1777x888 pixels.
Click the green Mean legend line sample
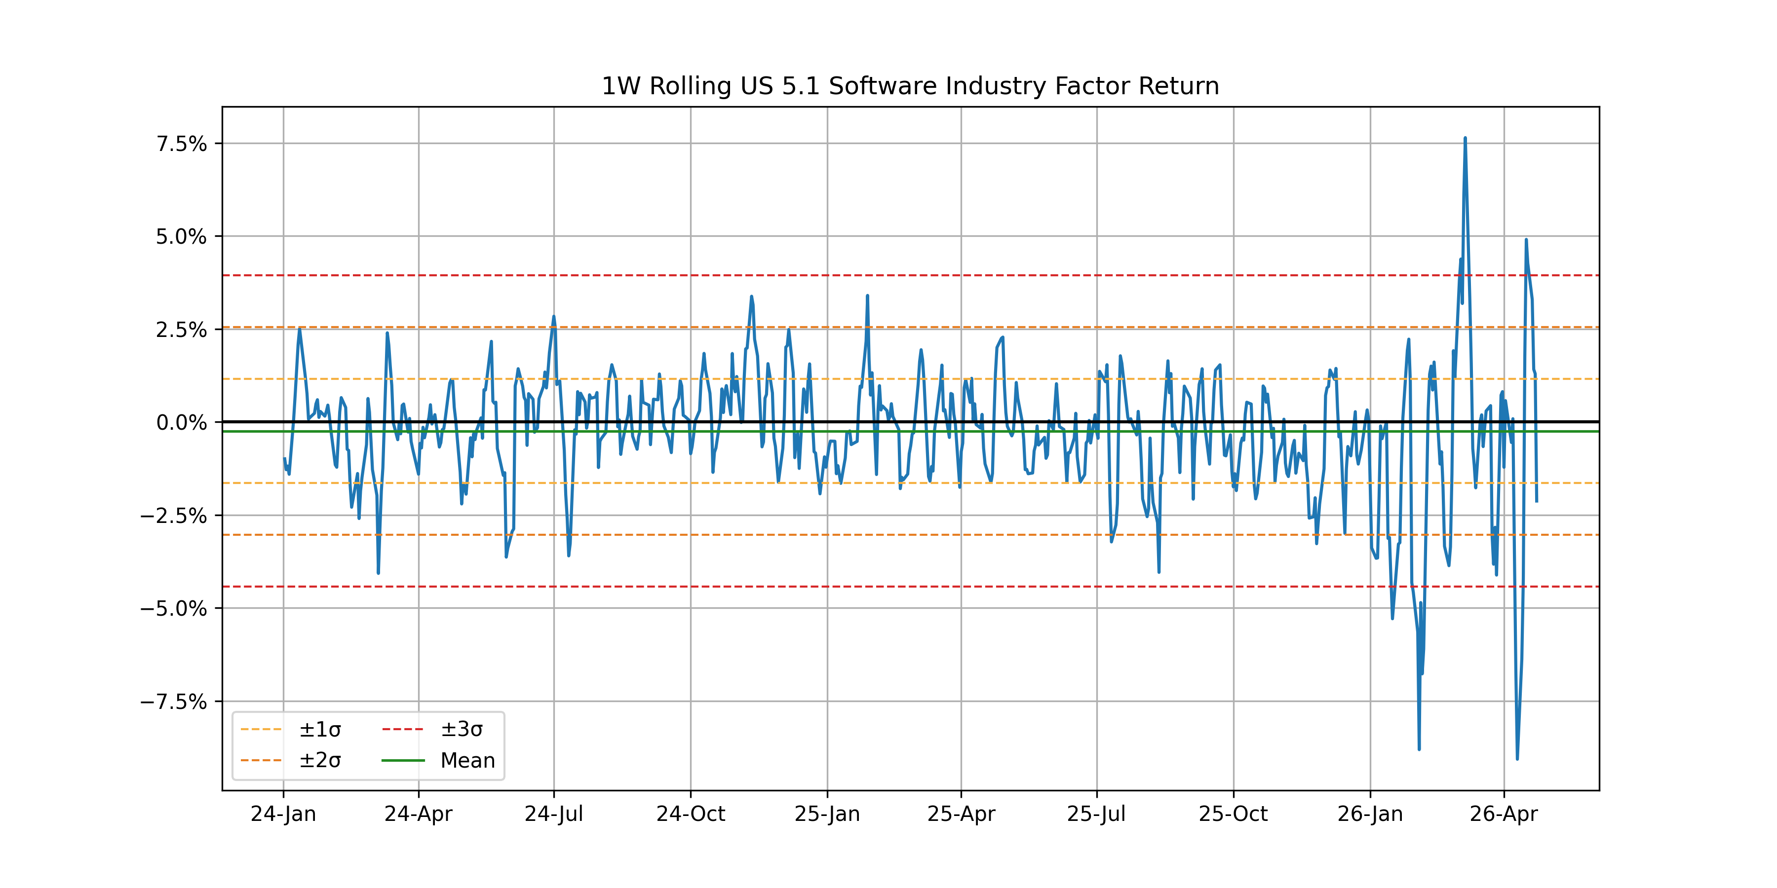403,760
